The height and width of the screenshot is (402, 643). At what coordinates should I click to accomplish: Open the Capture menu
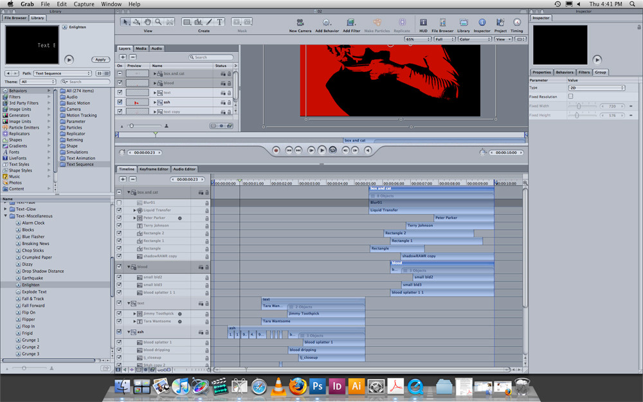pyautogui.click(x=84, y=4)
